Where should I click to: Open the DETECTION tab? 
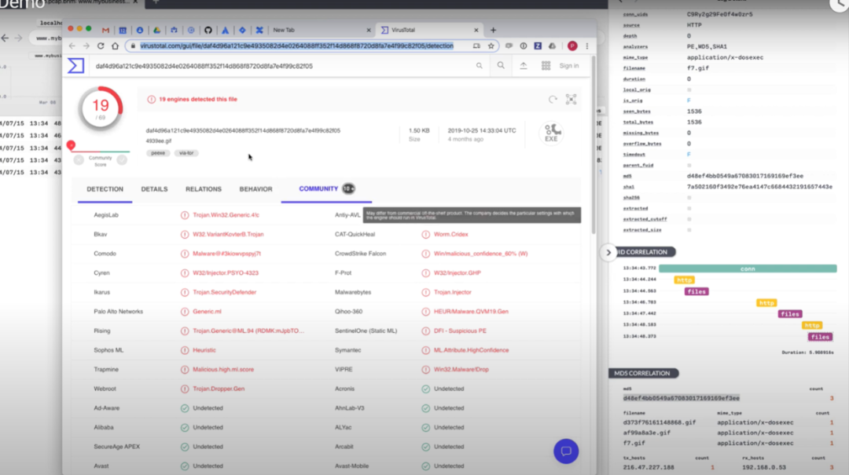105,189
